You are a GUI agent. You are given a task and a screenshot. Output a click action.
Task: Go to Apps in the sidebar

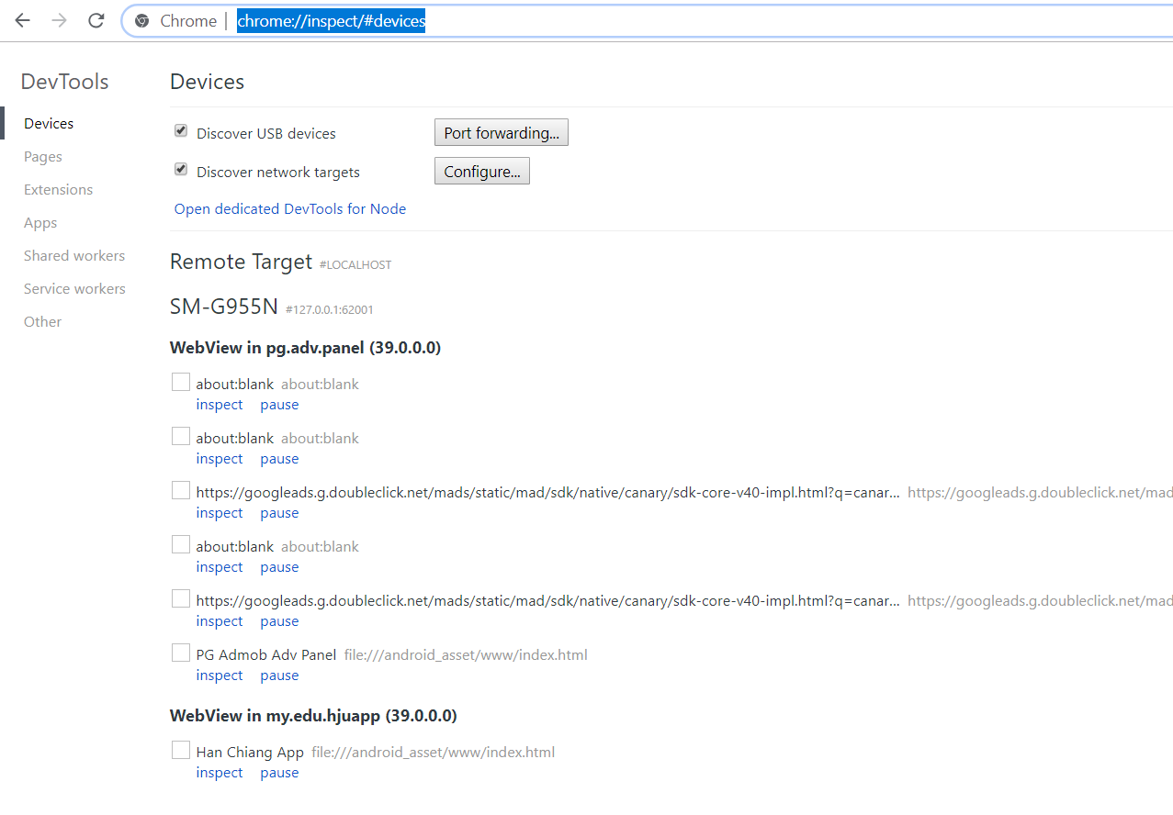tap(40, 223)
